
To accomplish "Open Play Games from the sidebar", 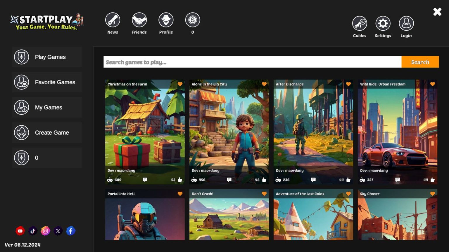I will coord(47,57).
